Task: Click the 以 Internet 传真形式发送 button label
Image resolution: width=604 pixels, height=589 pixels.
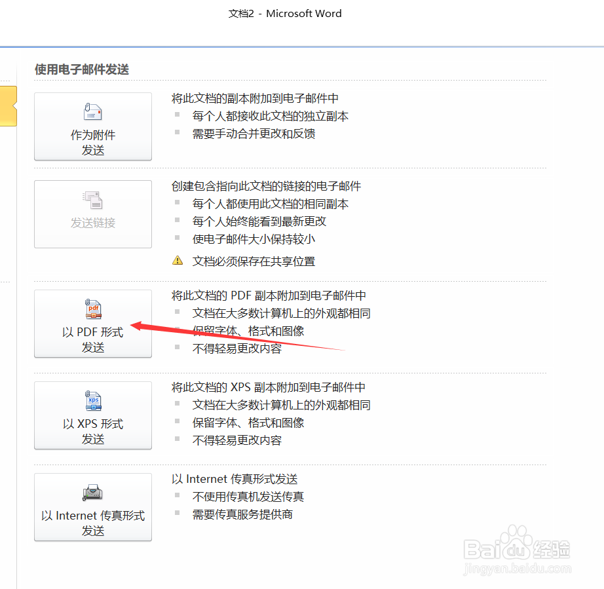Action: tap(93, 523)
